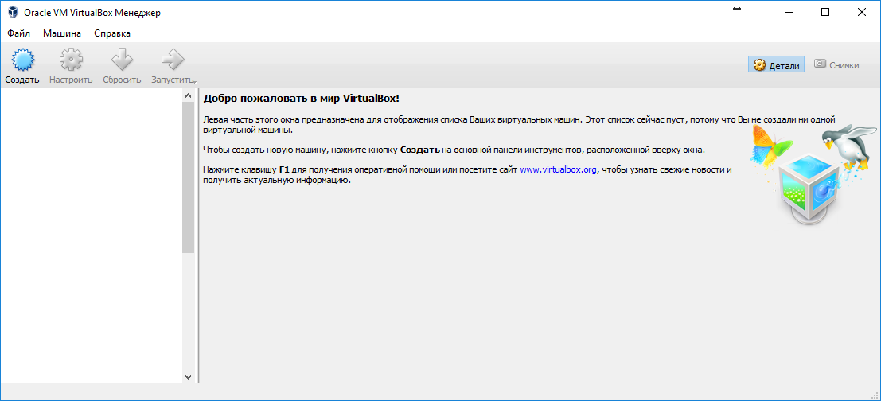Close the VirtualBox Manager window
Screen dimensions: 881x401
coord(860,13)
